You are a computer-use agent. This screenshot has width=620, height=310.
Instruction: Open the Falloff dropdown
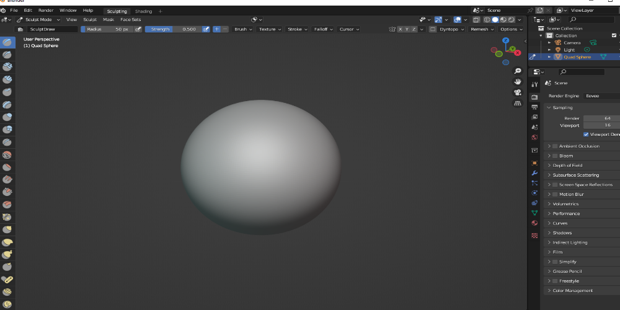click(x=323, y=29)
